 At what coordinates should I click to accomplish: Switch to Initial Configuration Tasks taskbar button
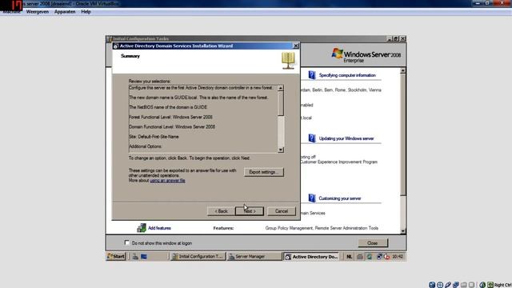pos(198,257)
